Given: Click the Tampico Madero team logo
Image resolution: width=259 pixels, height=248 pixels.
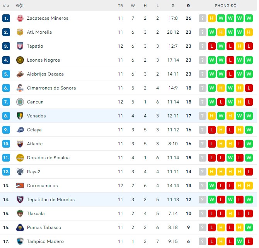Looking at the screenshot, I should coord(20,241).
